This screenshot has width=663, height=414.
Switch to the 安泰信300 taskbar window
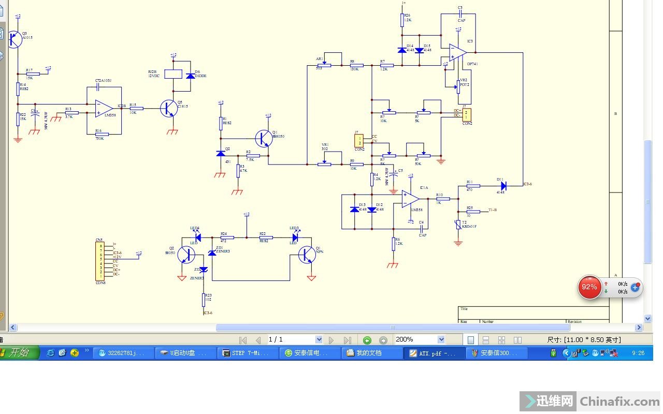[497, 353]
